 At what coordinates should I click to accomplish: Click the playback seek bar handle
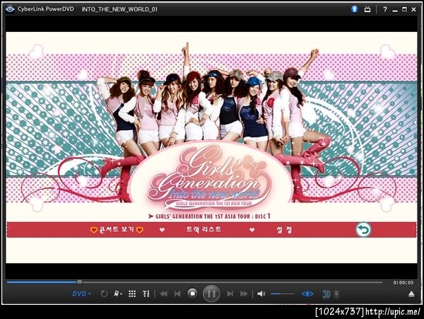point(79,282)
